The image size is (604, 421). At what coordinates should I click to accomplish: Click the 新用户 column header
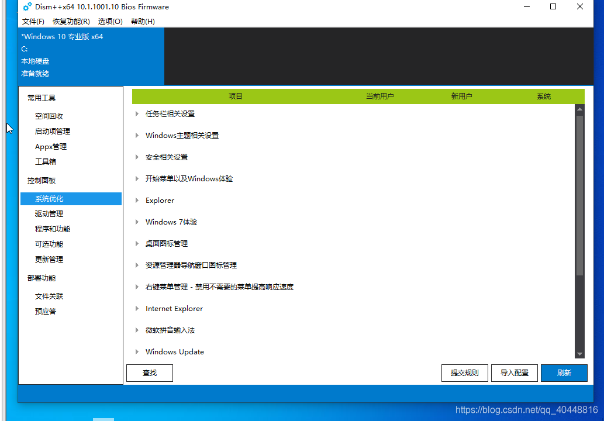point(461,96)
